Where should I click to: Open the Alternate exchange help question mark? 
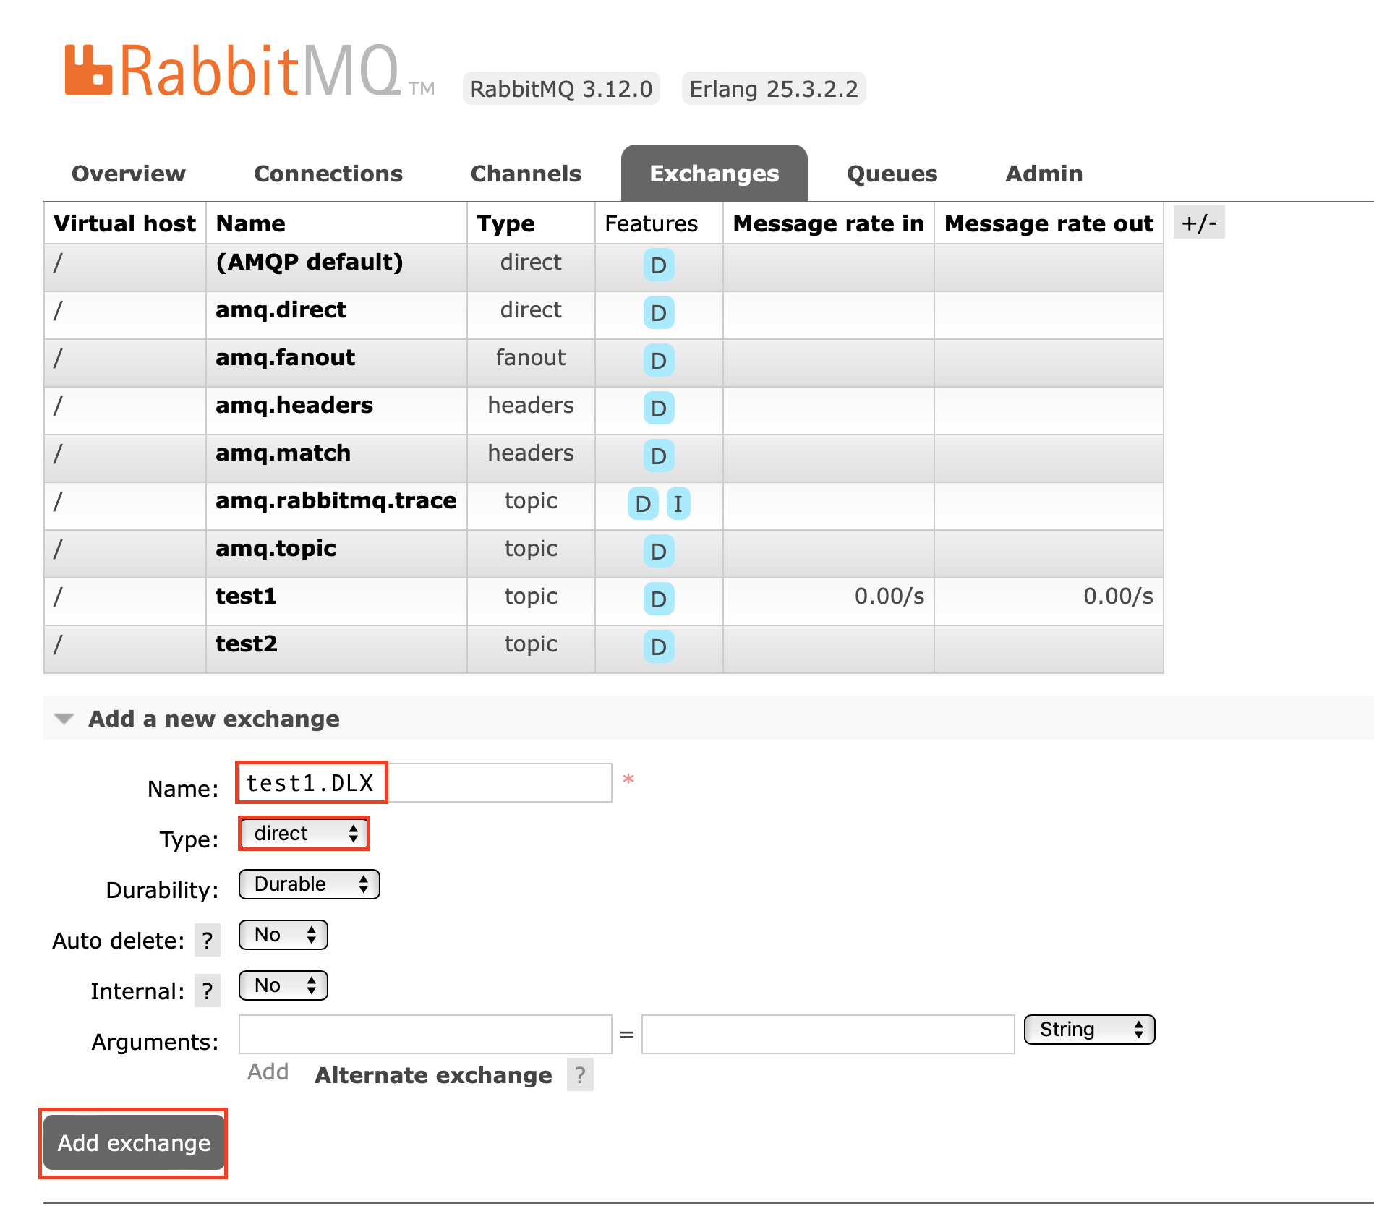(x=580, y=1075)
